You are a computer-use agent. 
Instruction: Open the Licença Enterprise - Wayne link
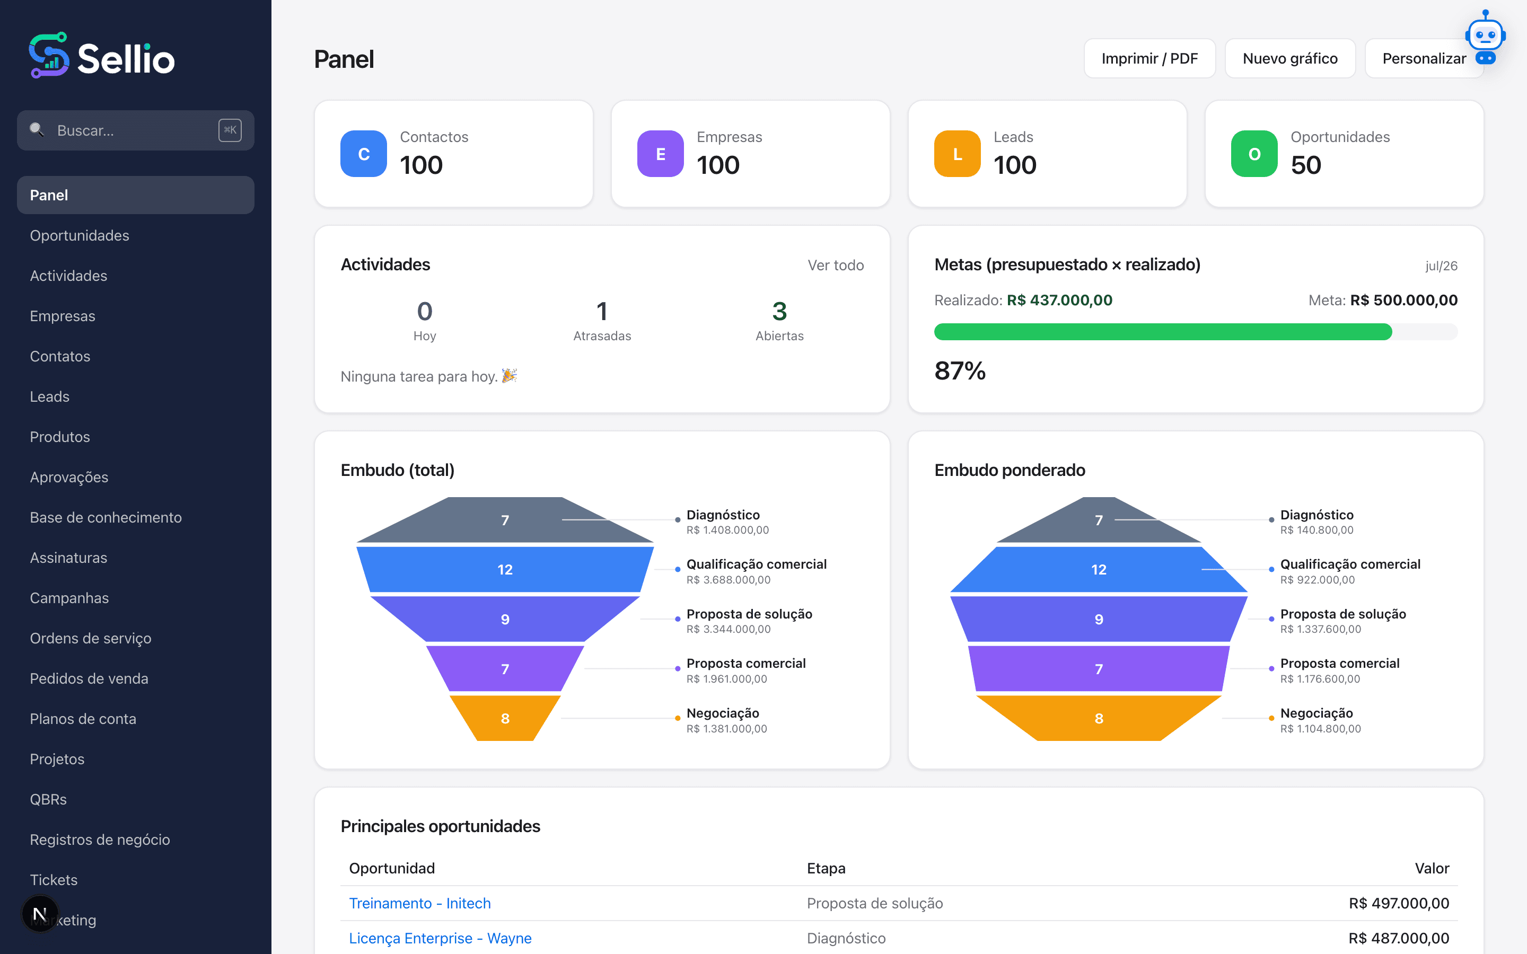(440, 938)
